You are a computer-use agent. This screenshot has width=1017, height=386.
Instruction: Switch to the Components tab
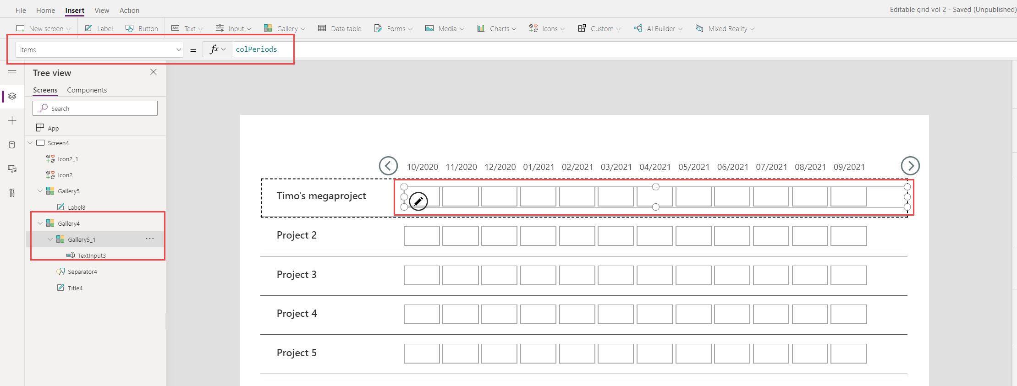(x=87, y=90)
